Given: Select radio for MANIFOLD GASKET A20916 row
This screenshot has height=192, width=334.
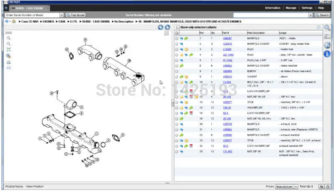Looking at the screenshot, I should tap(177, 44).
